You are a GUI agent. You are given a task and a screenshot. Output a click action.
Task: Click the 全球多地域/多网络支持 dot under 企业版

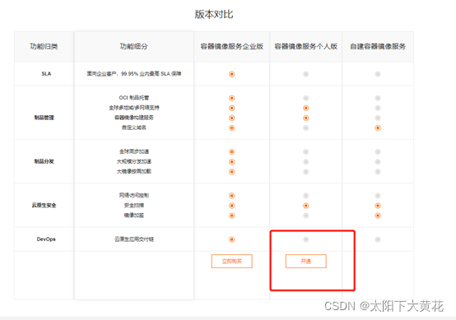click(232, 108)
